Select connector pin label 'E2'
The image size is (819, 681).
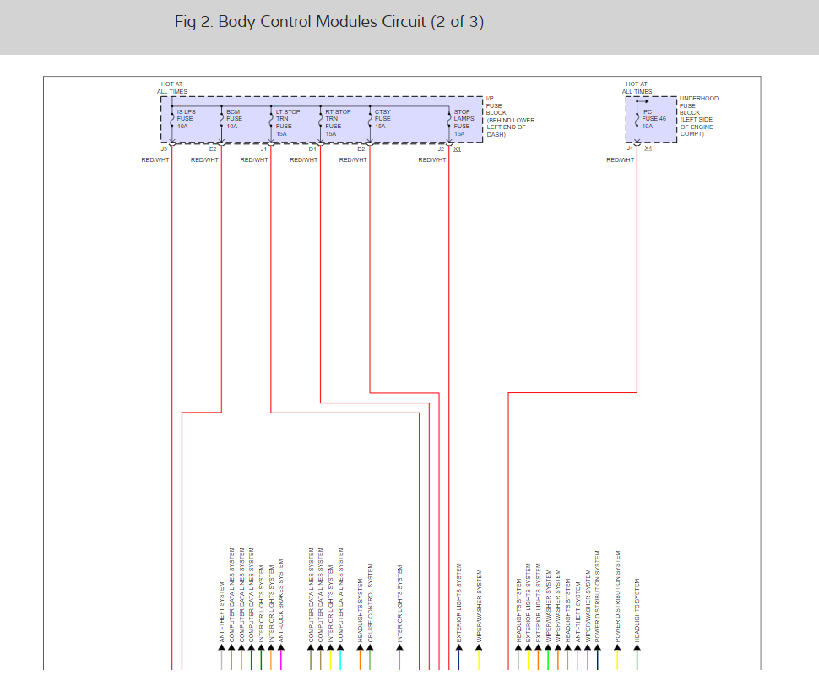(213, 149)
